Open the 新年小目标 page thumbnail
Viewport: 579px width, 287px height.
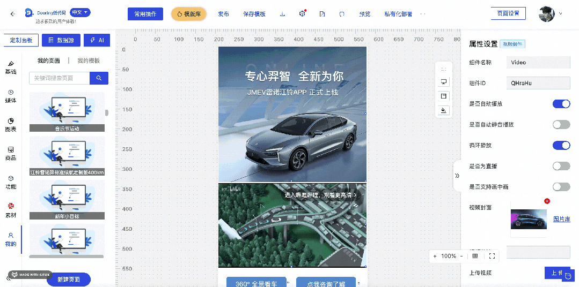pyautogui.click(x=67, y=200)
